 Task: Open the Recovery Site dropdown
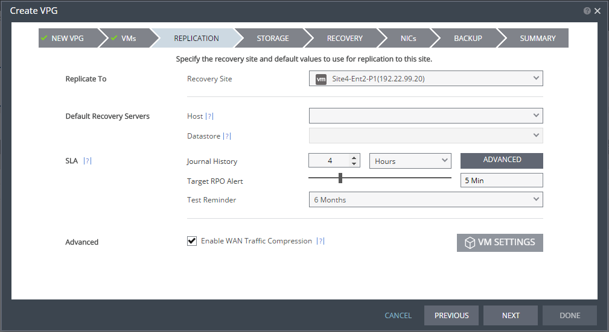(x=426, y=78)
